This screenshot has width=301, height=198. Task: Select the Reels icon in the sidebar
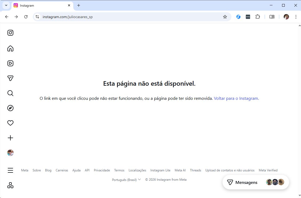10,63
